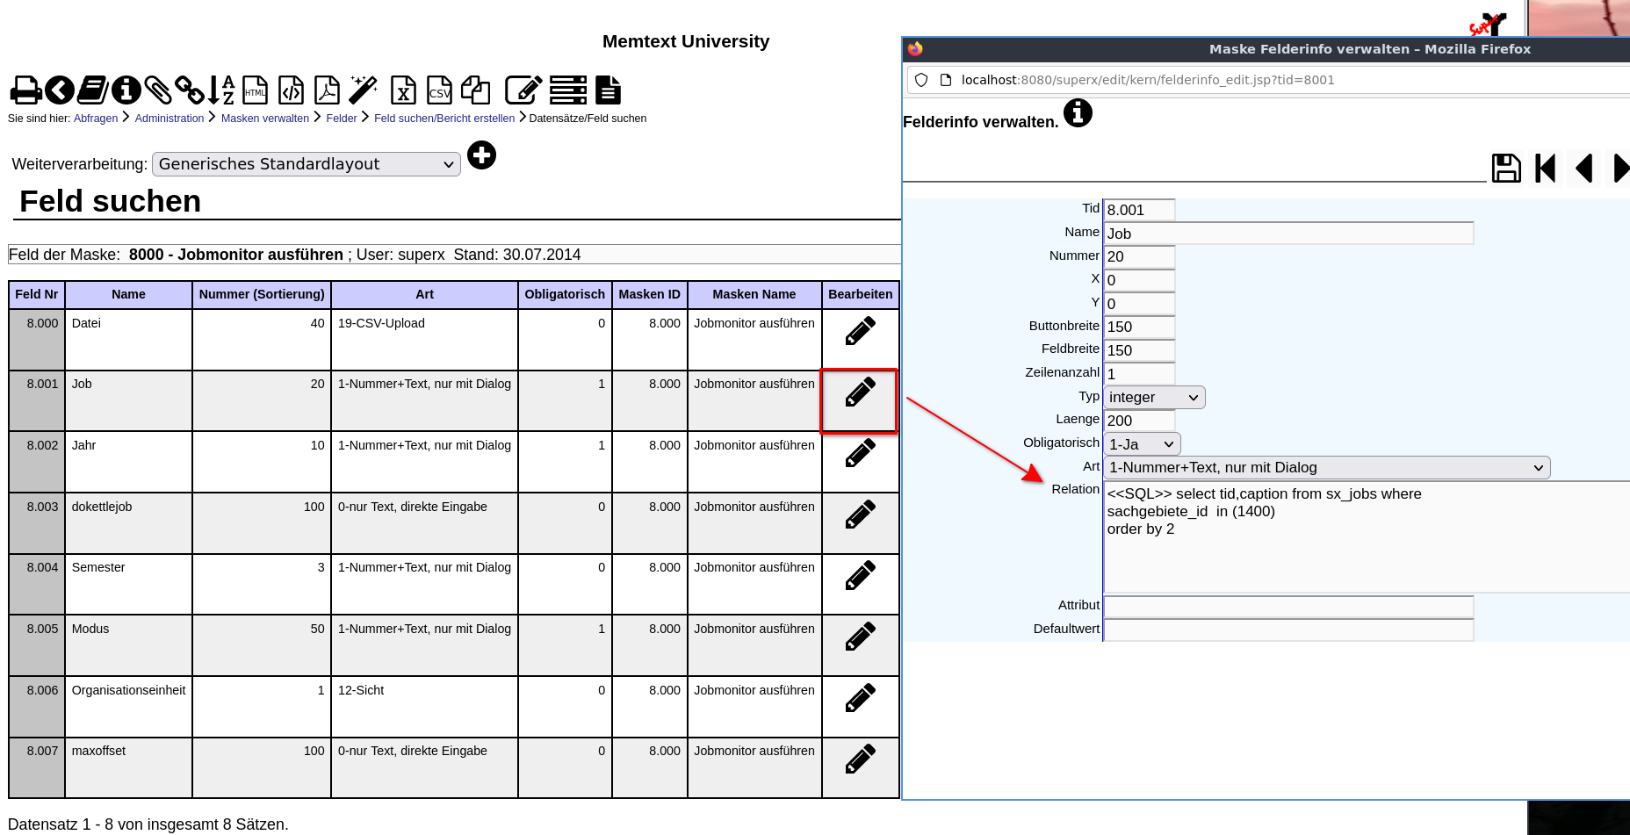1630x835 pixels.
Task: Click the 19-CSV-Upload Art cell
Action: tap(424, 340)
